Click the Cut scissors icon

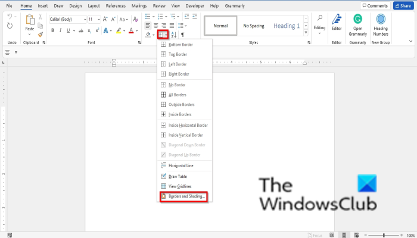(40, 17)
